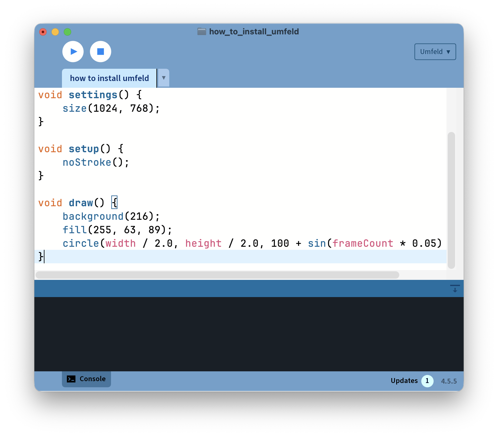The image size is (498, 437).
Task: Click the updates count badge '1'
Action: [x=427, y=381]
